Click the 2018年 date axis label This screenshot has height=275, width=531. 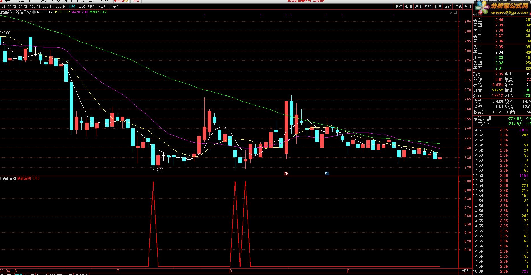click(x=5, y=271)
